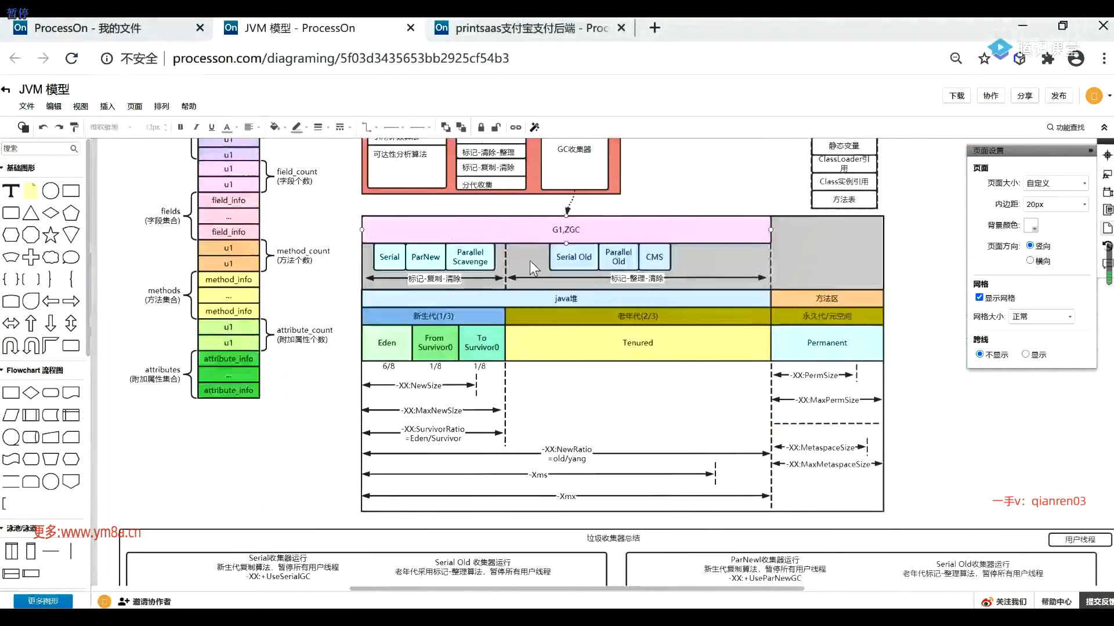This screenshot has height=626, width=1114.
Task: Click the 分享 button
Action: click(1025, 96)
